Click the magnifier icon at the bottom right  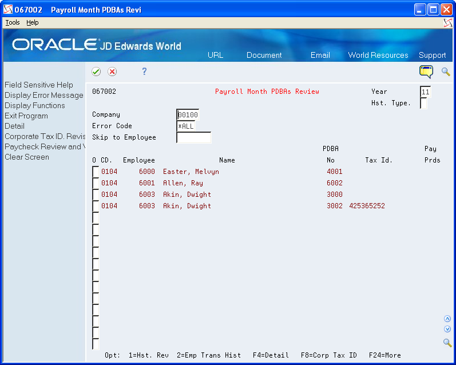(447, 342)
